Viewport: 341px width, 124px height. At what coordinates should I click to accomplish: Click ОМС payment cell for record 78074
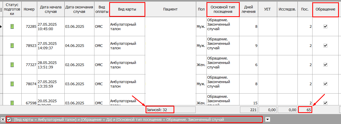click(x=102, y=84)
